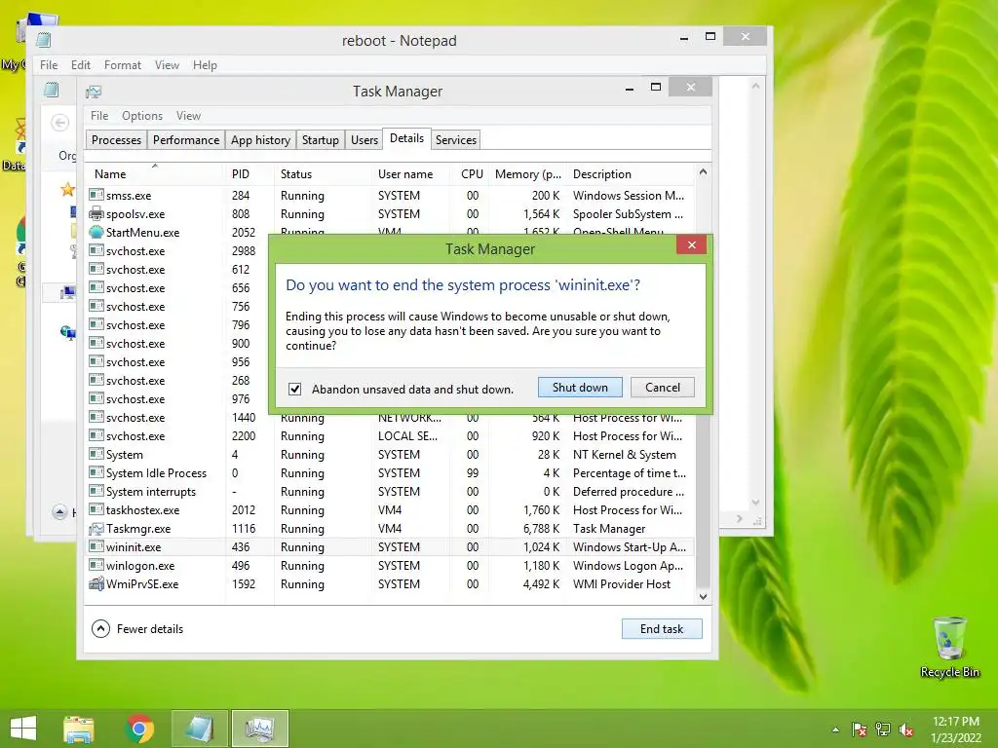
Task: Switch to the Users tab
Action: pos(365,140)
